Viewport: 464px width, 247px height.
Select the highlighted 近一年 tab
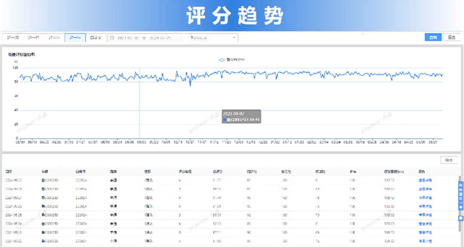pyautogui.click(x=75, y=38)
